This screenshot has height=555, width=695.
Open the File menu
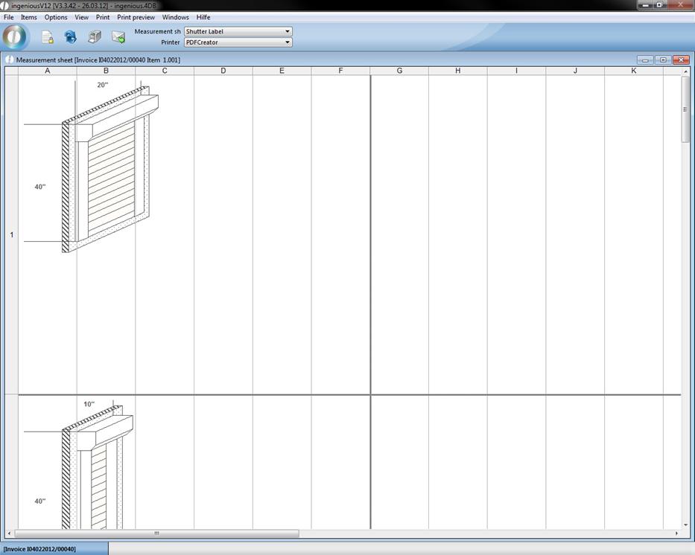[9, 17]
